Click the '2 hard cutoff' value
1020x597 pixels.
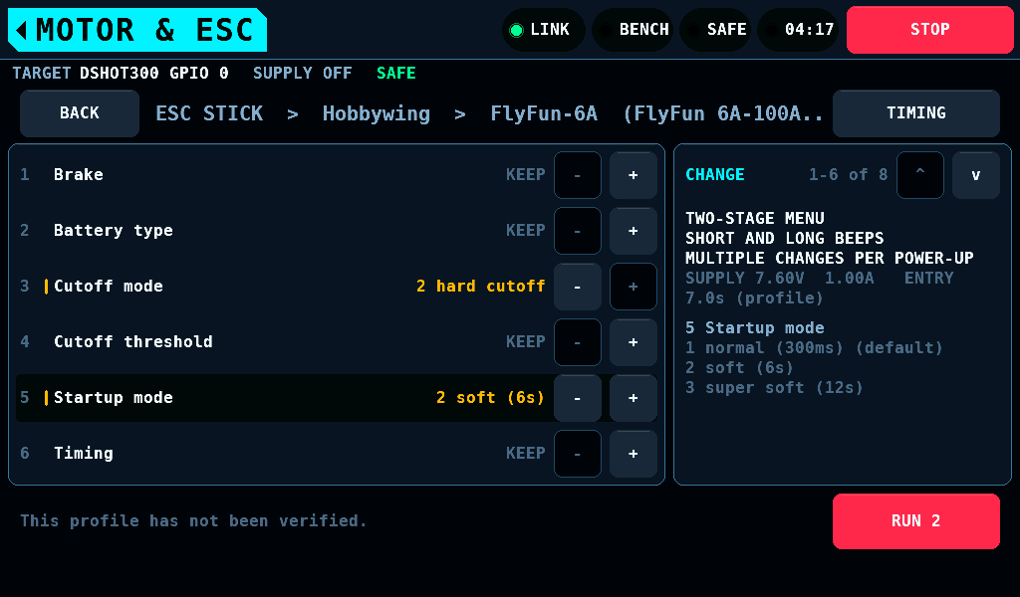(480, 287)
